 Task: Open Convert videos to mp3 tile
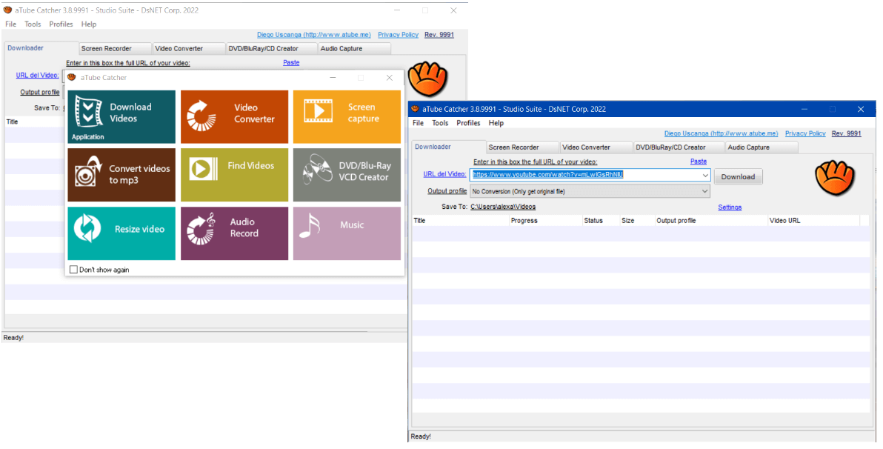click(x=121, y=175)
